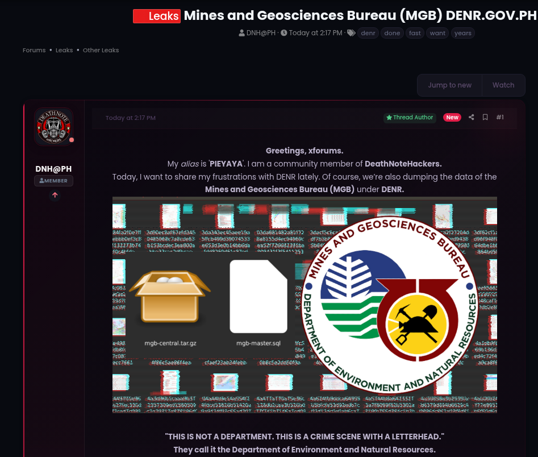Select the 'fast' tag
Image resolution: width=538 pixels, height=457 pixels.
415,33
